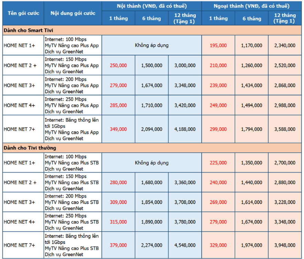Select the 2,520,000 price cell
304x259 pixels.
pyautogui.click(x=285, y=66)
